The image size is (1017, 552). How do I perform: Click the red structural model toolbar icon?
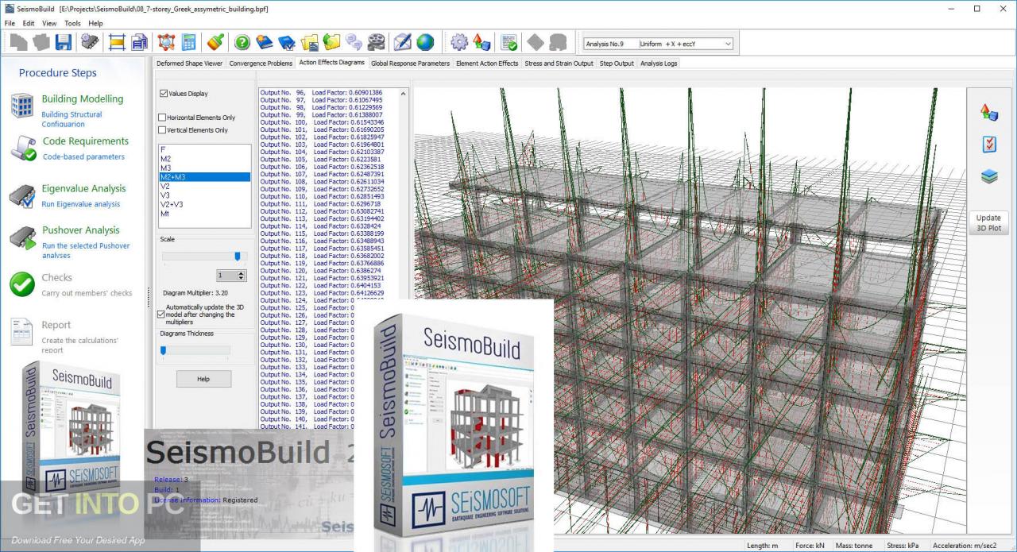[x=166, y=42]
